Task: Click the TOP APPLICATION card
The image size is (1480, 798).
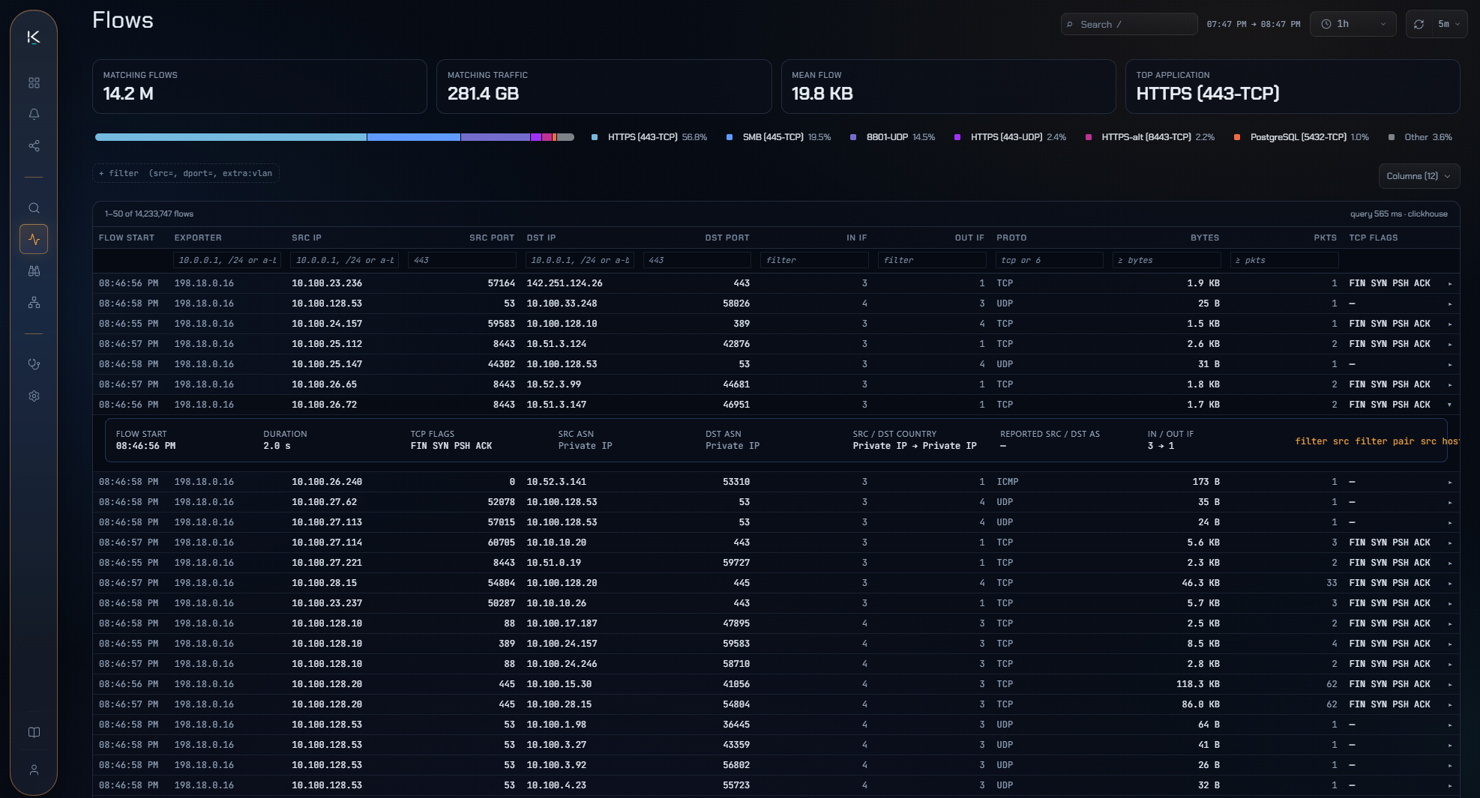Action: [x=1293, y=87]
